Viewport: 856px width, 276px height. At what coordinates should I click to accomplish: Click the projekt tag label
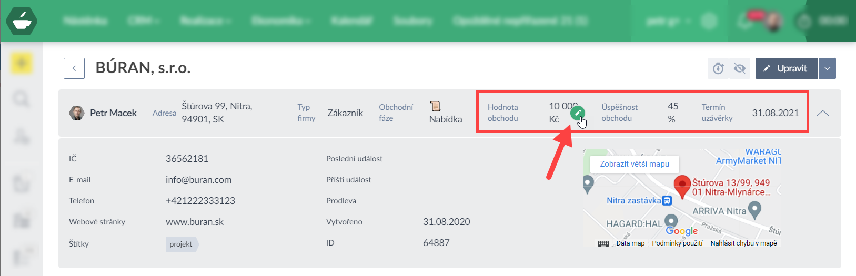[181, 244]
